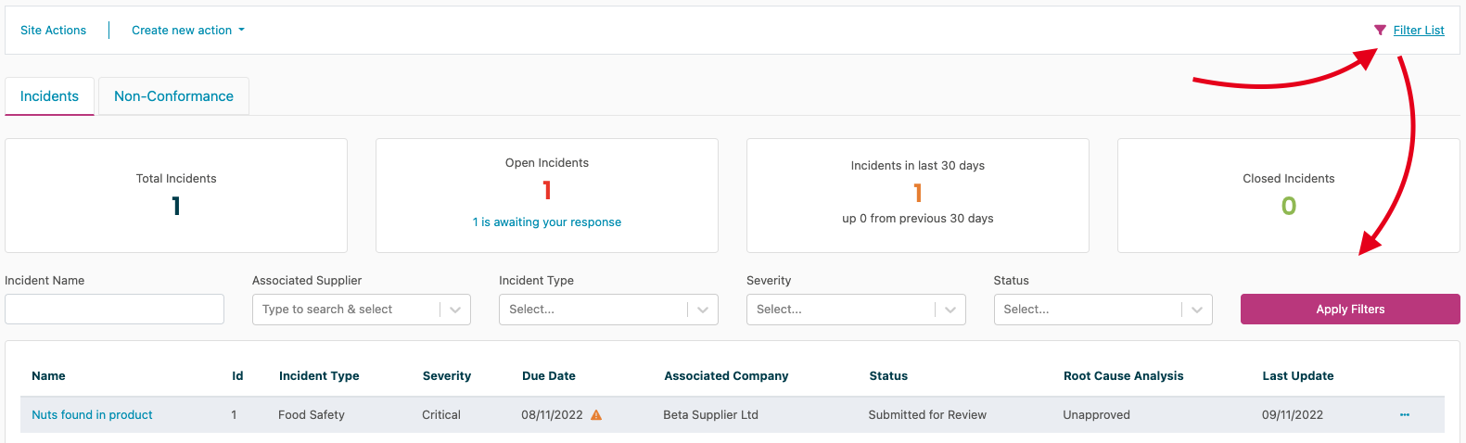Click the Due Date column header
Viewport: 1466px width, 443px height.
(548, 376)
